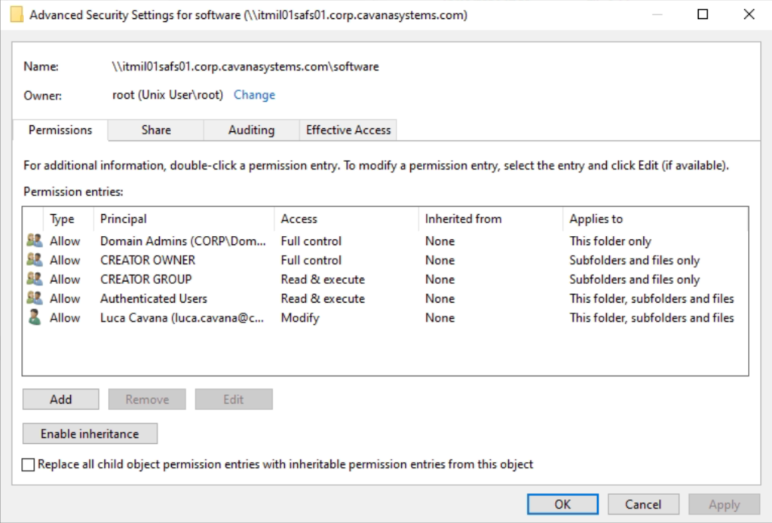Maximize the Advanced Security Settings window
Viewport: 772px width, 523px height.
pyautogui.click(x=703, y=14)
